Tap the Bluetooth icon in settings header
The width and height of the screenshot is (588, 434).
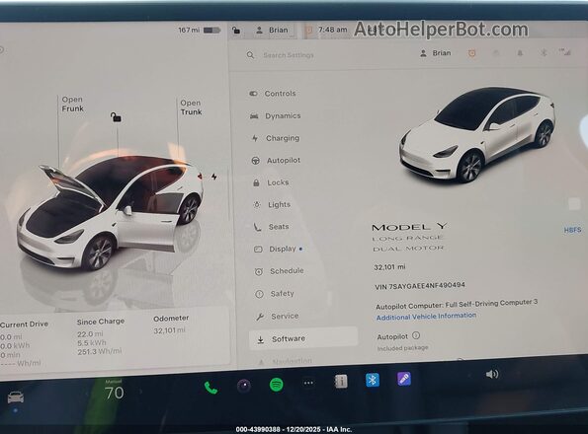pyautogui.click(x=544, y=52)
